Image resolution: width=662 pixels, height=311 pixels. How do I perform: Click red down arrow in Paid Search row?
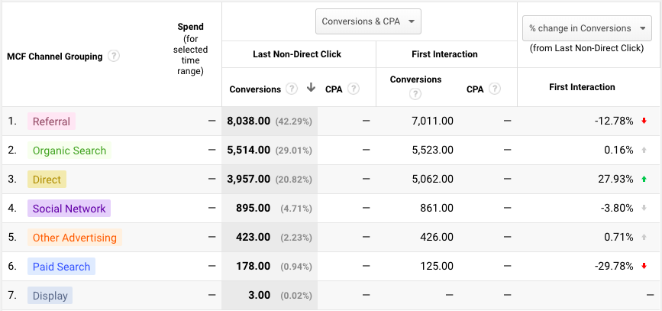(x=644, y=266)
